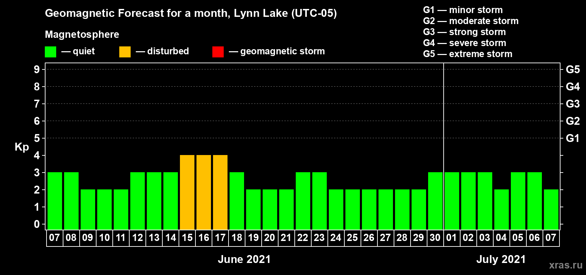Viewport: 586px width, 275px height.
Task: Click the Kp axis label
Action: [x=22, y=147]
